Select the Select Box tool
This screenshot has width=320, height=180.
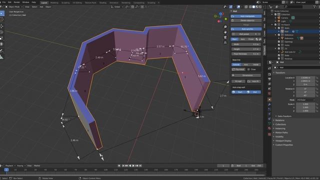point(1,13)
